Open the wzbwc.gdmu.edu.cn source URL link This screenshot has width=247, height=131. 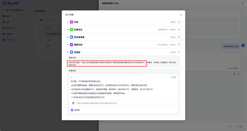click(x=97, y=103)
